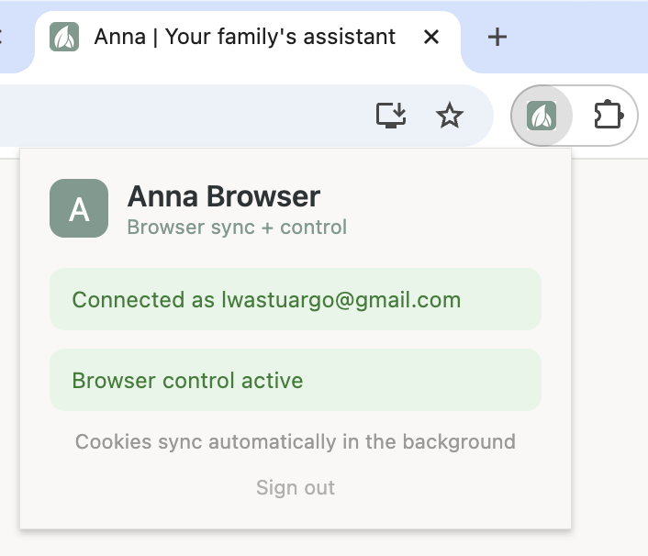Open the Extensions puzzle piece menu
Screen dimensions: 648x556
[608, 116]
